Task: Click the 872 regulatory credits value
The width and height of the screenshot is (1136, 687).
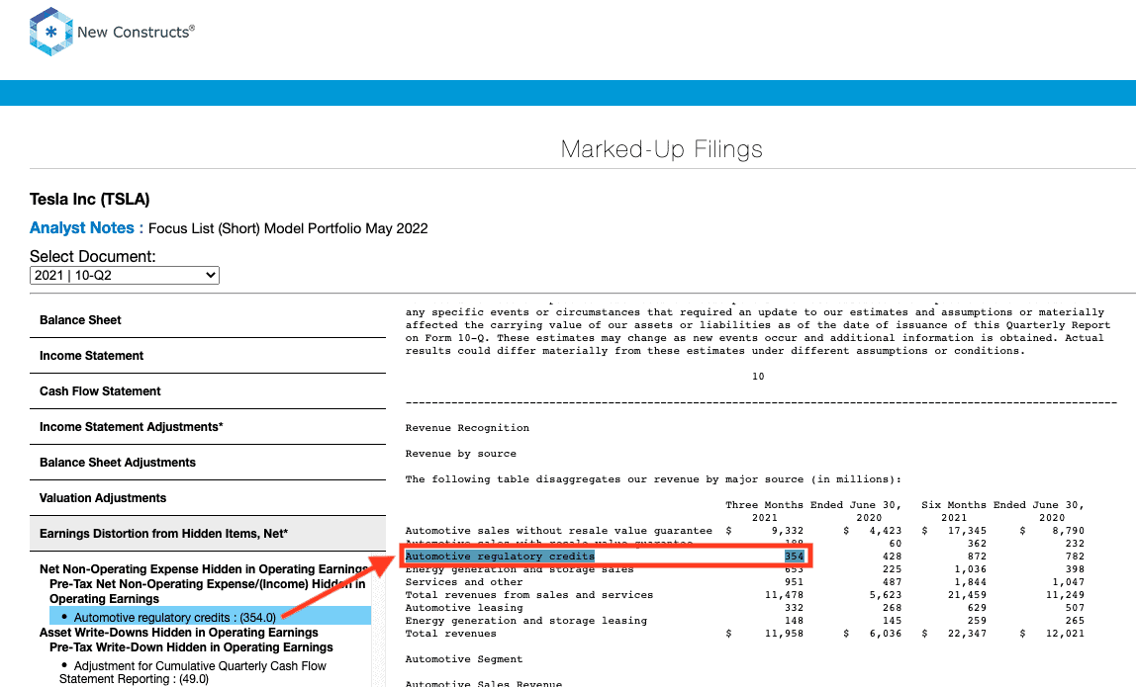Action: click(x=978, y=556)
